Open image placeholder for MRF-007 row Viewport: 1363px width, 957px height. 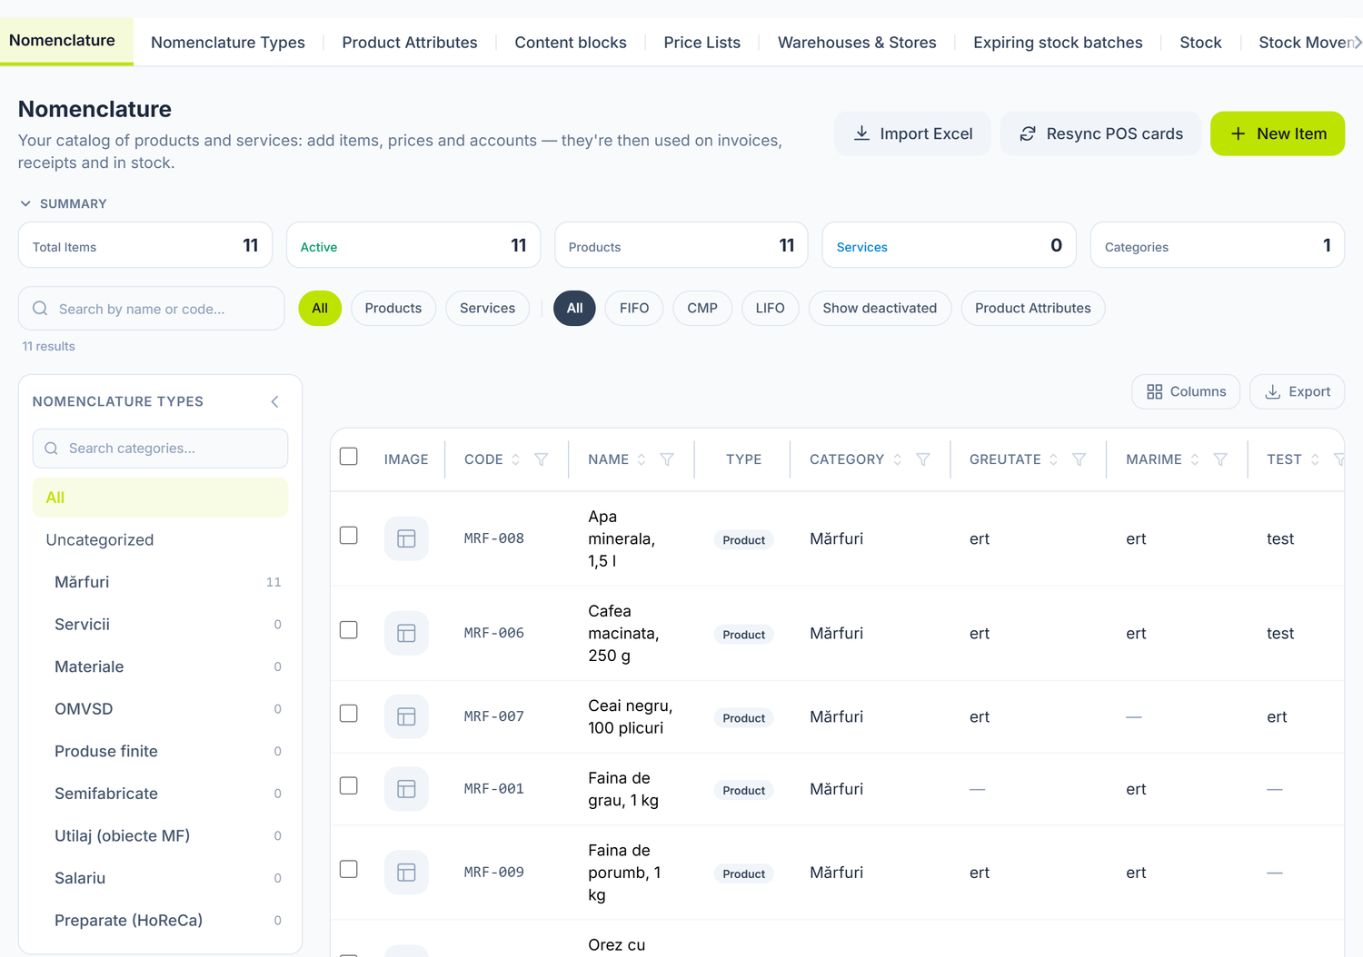click(406, 716)
